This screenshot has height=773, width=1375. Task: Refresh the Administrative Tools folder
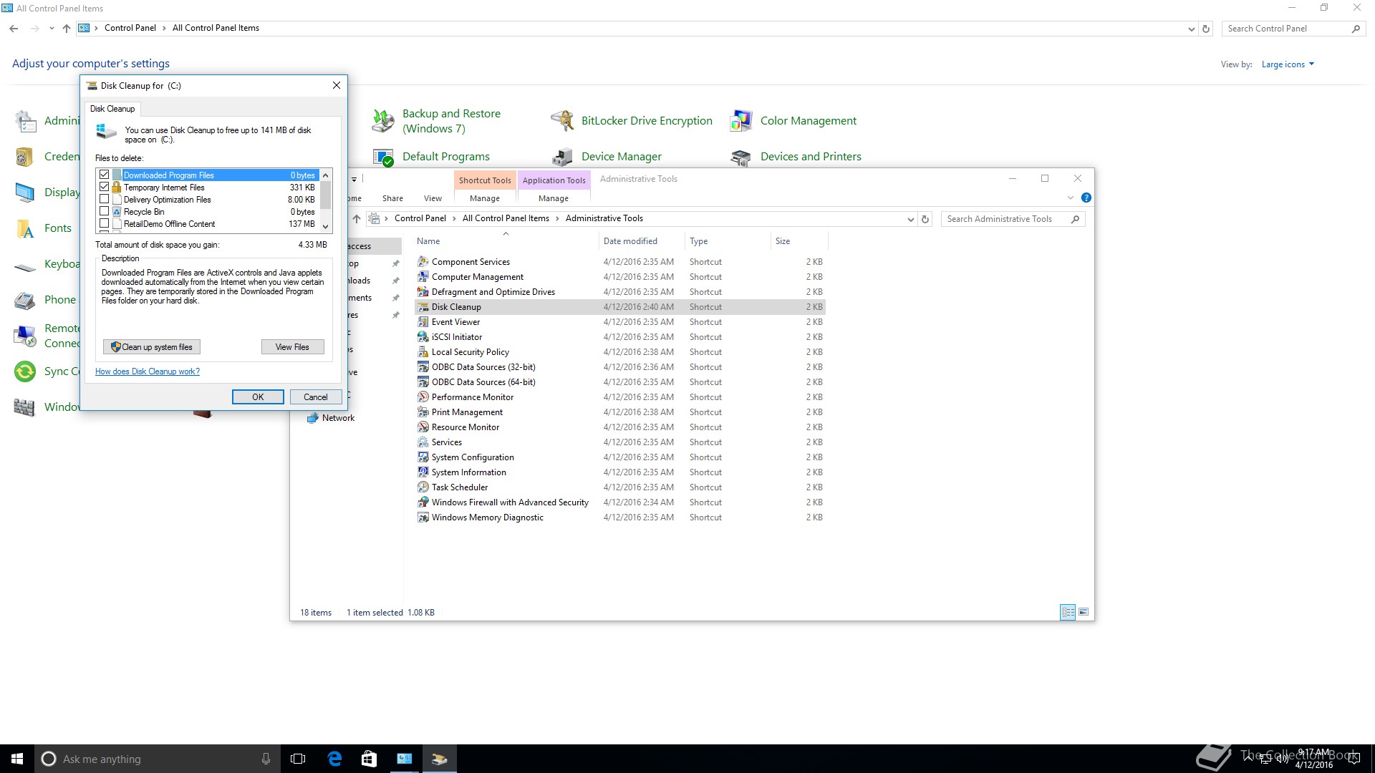925,220
